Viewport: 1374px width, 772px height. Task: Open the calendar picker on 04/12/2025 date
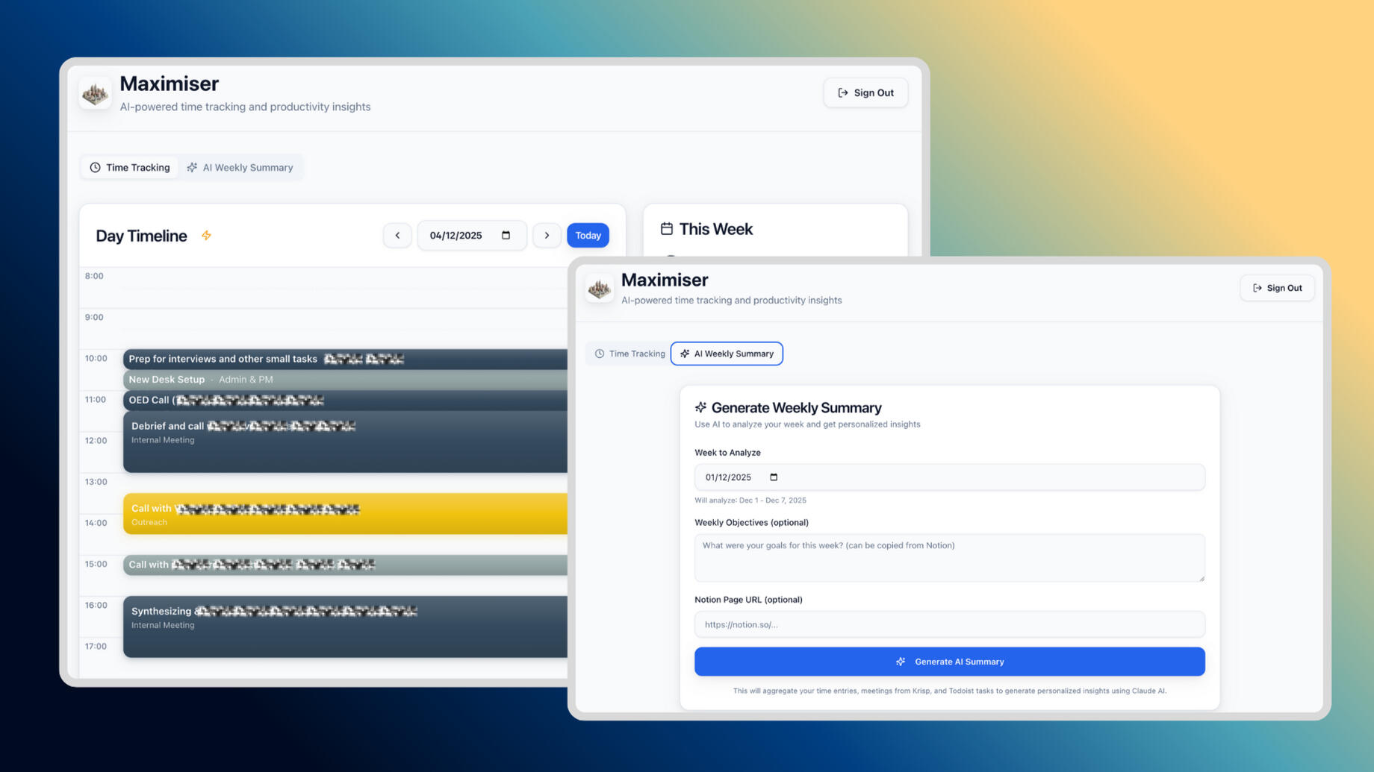pyautogui.click(x=506, y=236)
